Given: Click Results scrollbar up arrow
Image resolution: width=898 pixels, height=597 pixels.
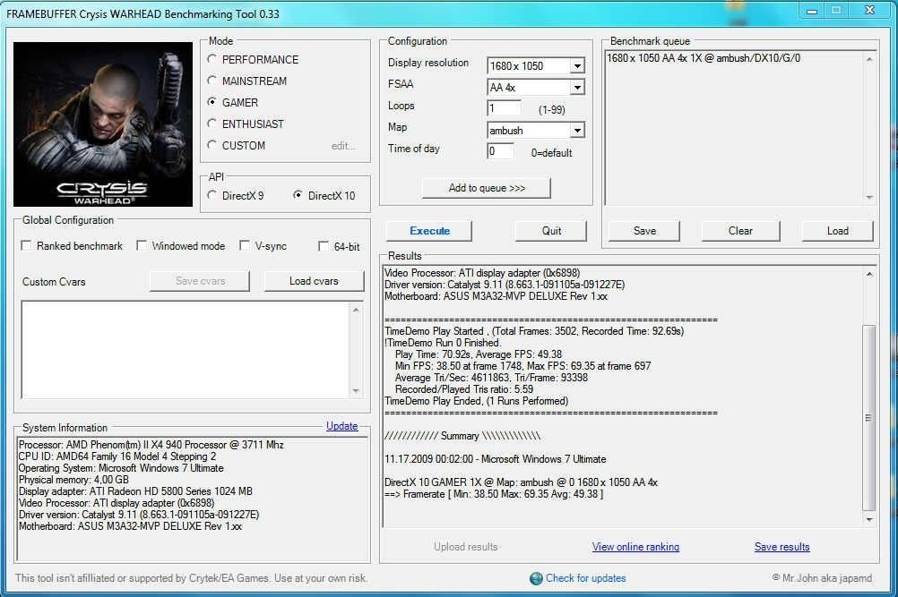Looking at the screenshot, I should (869, 275).
